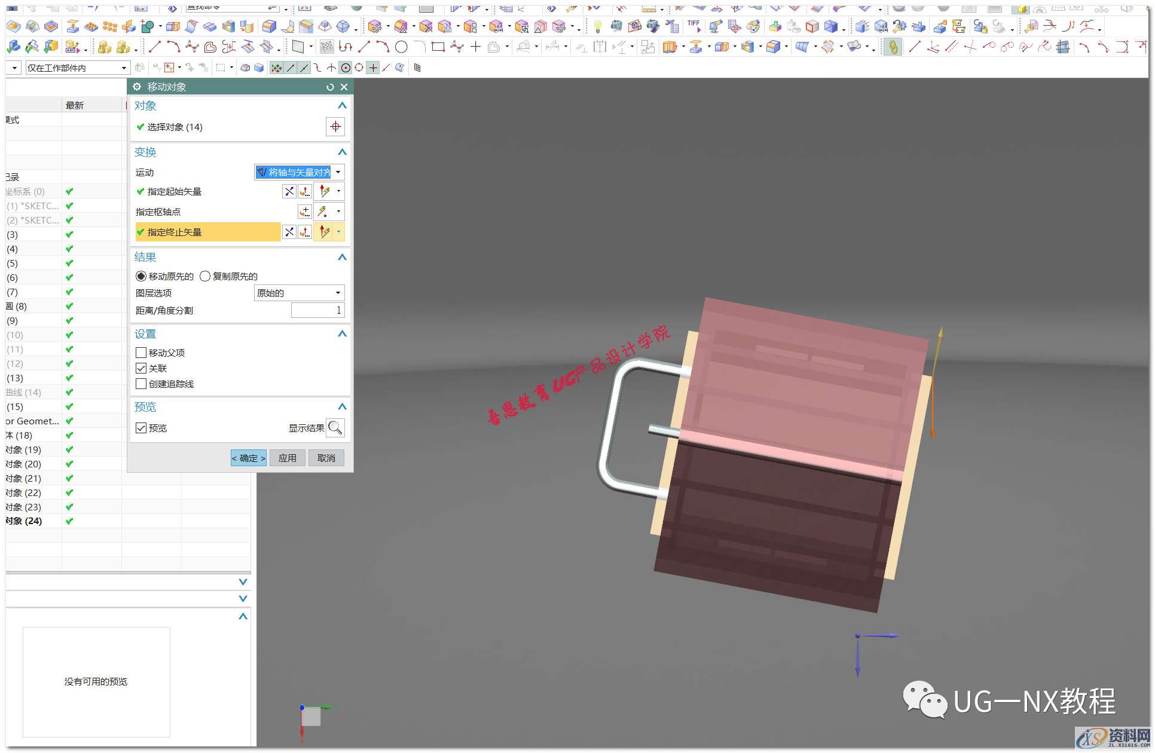
Task: Click the 距离/角度分割 input field
Action: coord(317,310)
